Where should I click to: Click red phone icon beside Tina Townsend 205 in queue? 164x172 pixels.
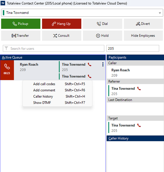coord(90,64)
